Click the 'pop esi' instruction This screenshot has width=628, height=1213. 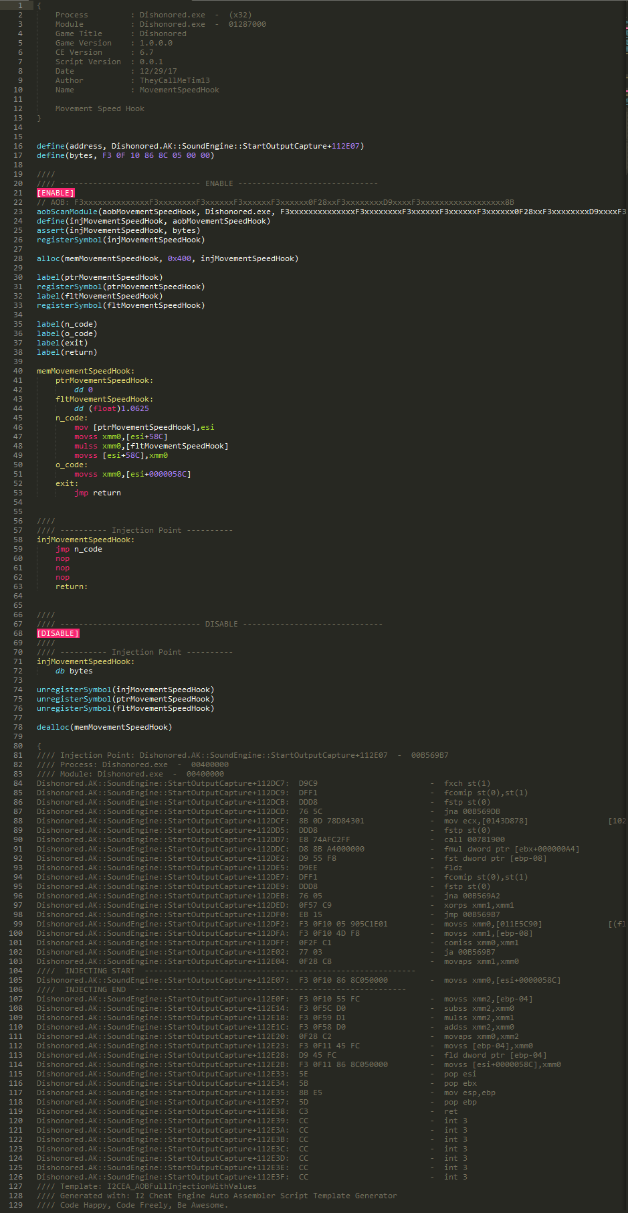[460, 1074]
